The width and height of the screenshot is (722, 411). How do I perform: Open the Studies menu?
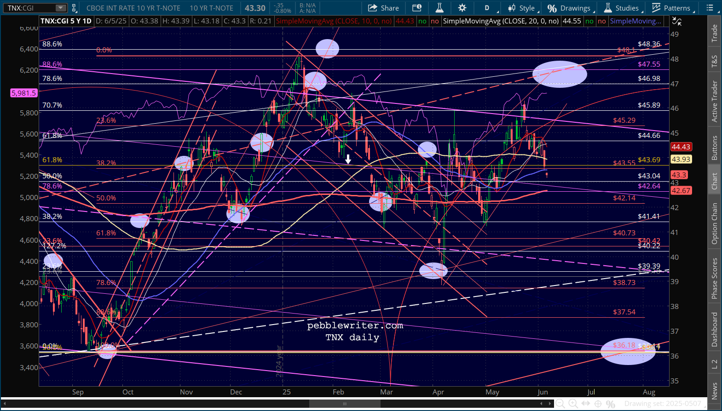tap(621, 8)
